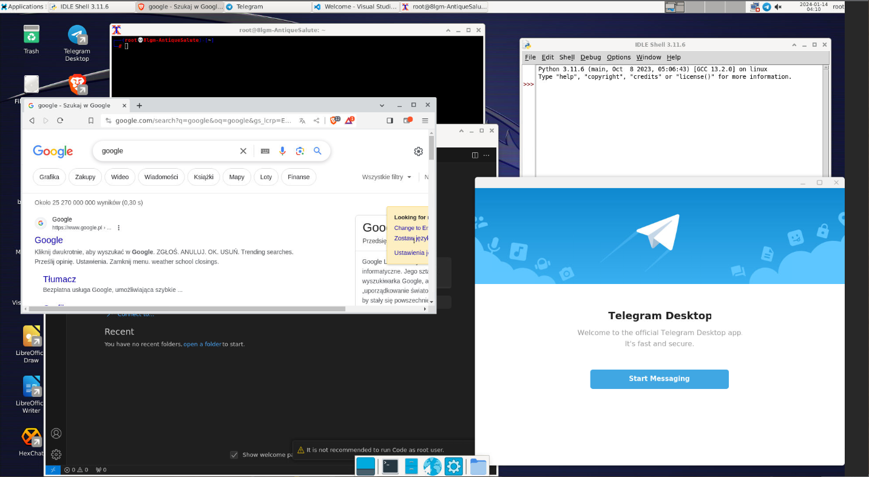Open Brave Shields lion icon

click(334, 120)
